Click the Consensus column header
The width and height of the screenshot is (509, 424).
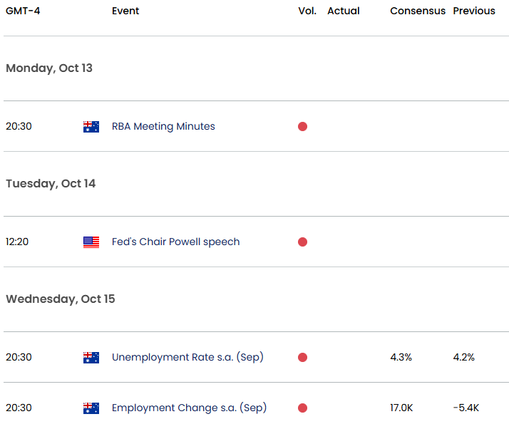[x=418, y=11]
